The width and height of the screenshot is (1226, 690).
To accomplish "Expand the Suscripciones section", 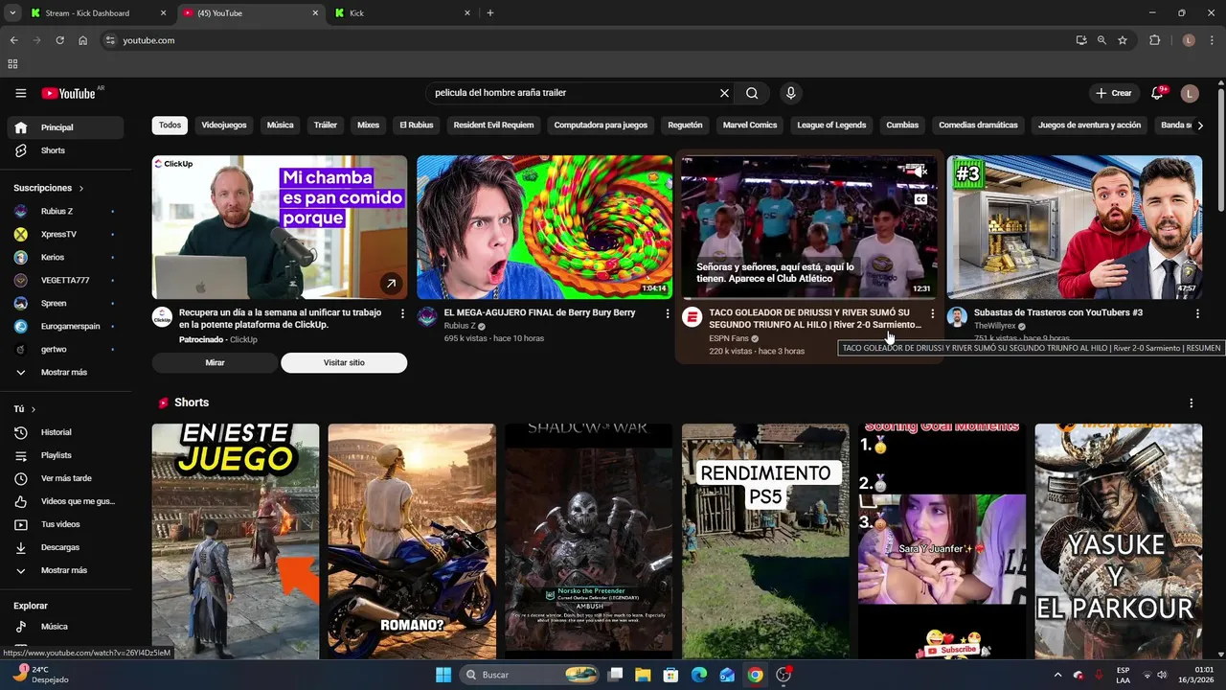I will pos(48,189).
